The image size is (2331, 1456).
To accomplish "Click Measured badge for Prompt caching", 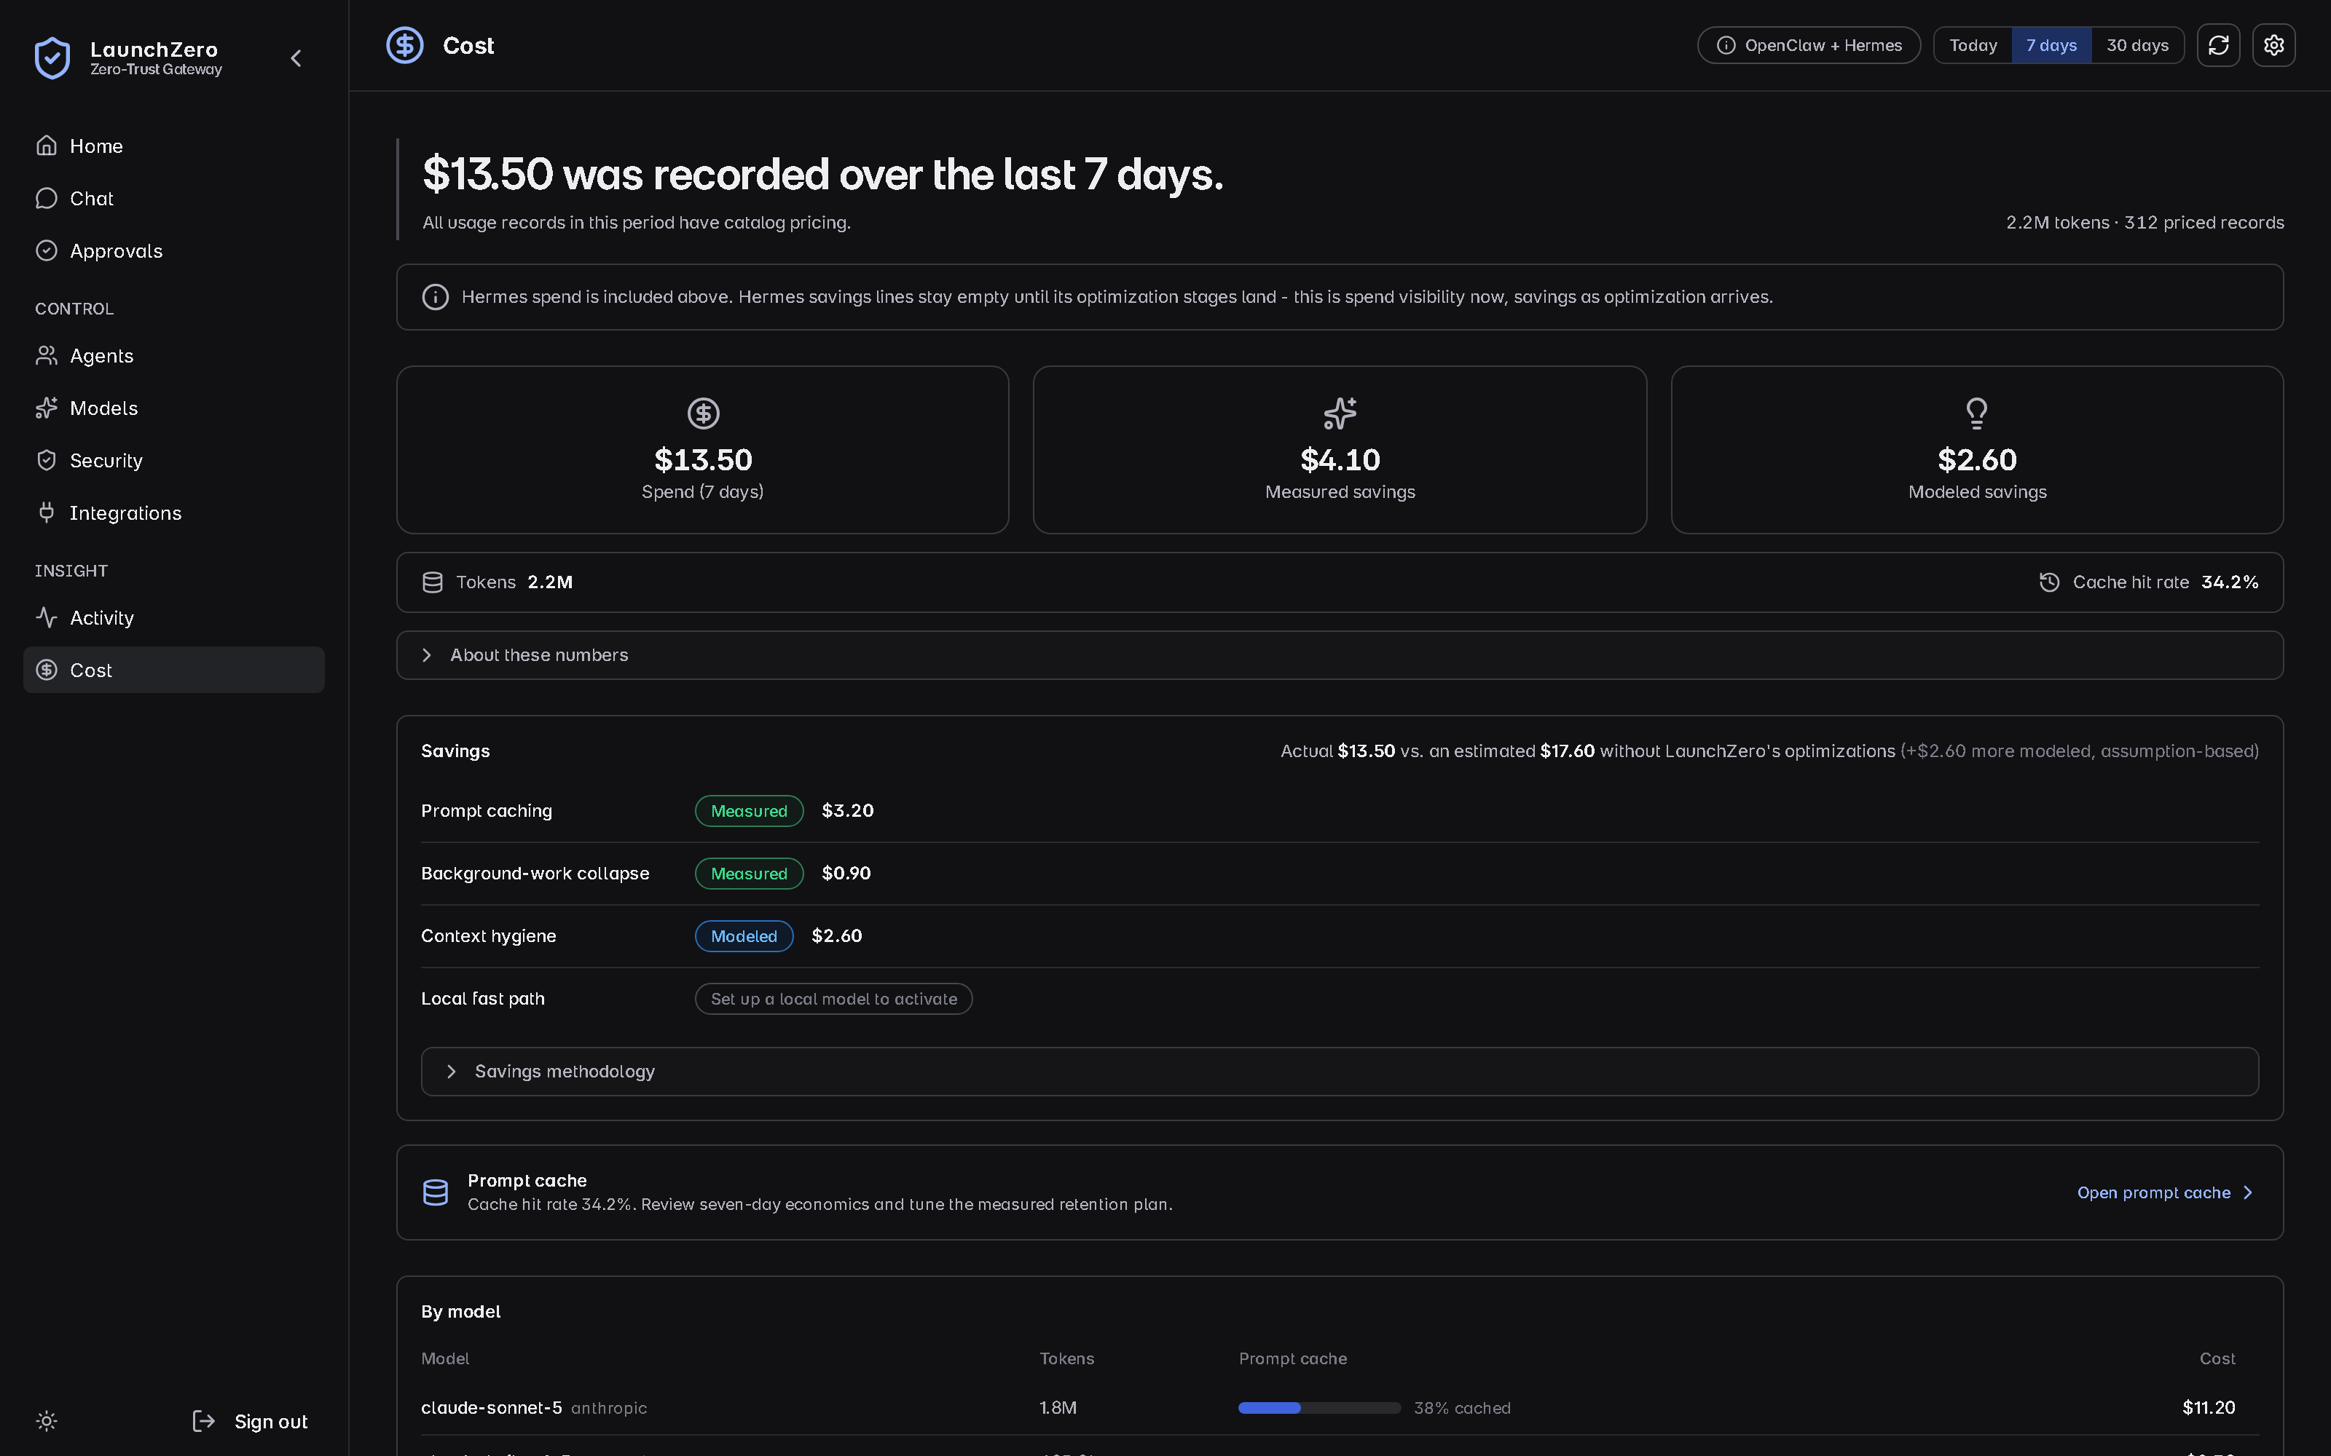I will 748,811.
